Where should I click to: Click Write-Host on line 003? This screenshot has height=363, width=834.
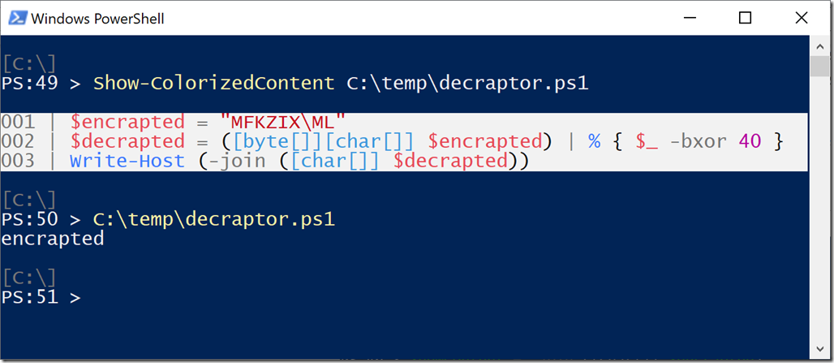[x=127, y=161]
